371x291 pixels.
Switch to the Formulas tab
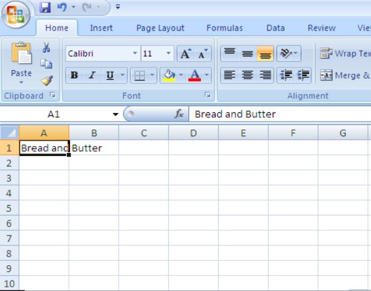pos(225,28)
